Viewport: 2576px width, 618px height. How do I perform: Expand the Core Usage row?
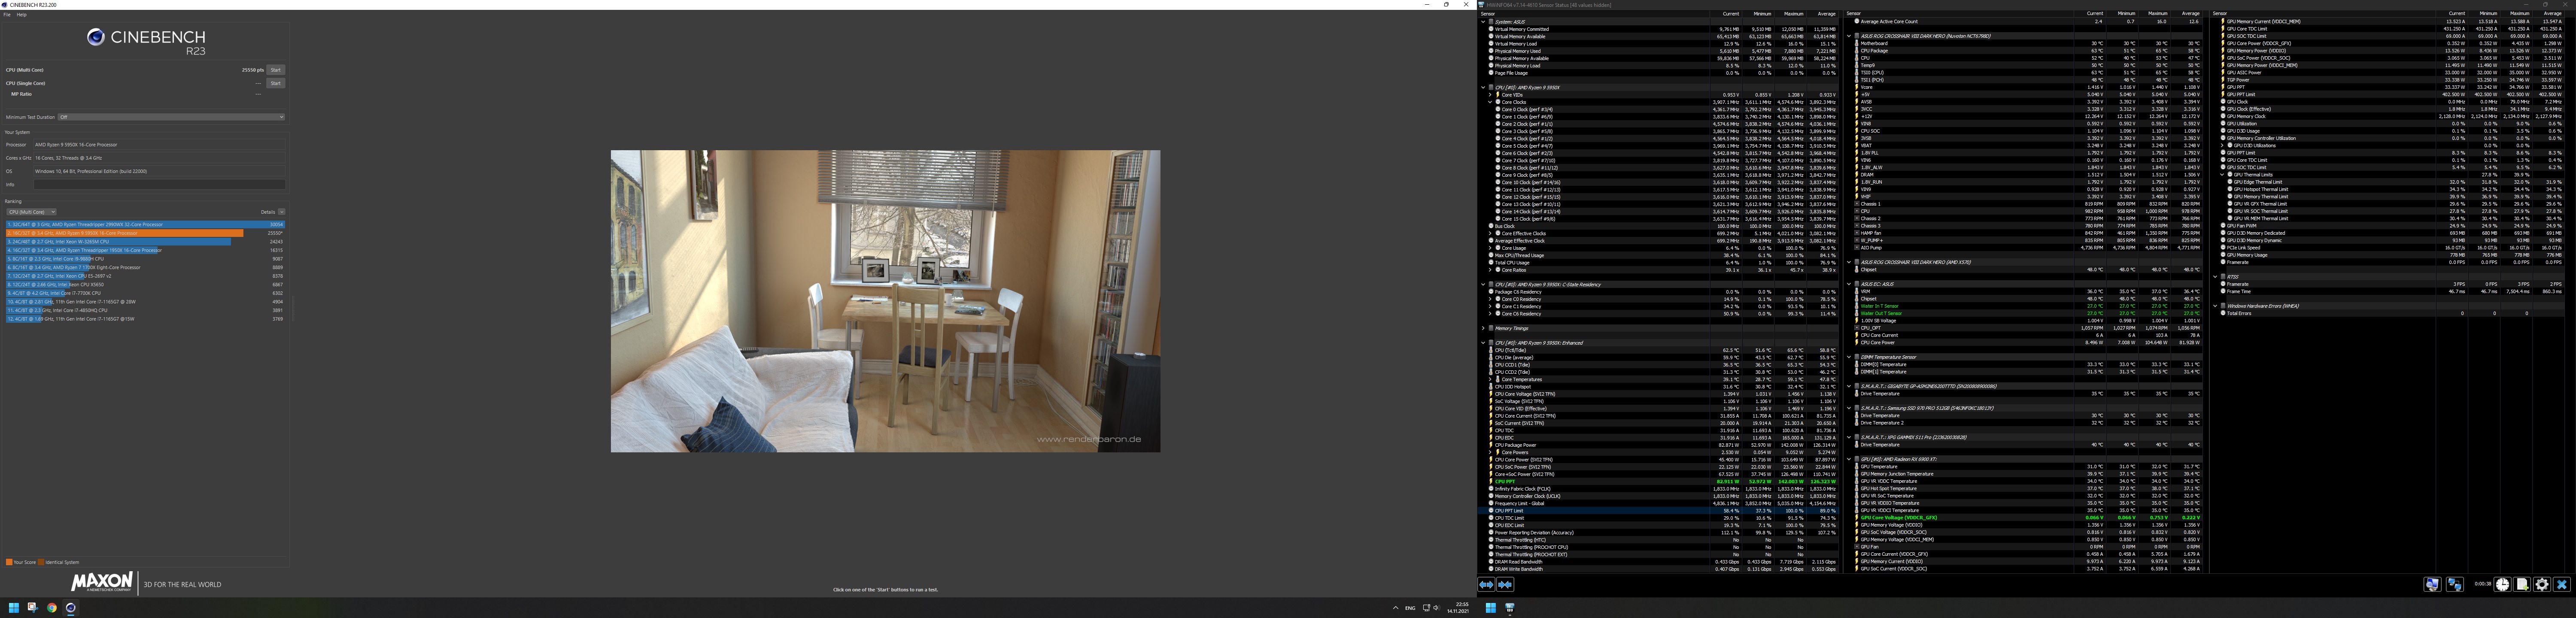[x=1490, y=248]
